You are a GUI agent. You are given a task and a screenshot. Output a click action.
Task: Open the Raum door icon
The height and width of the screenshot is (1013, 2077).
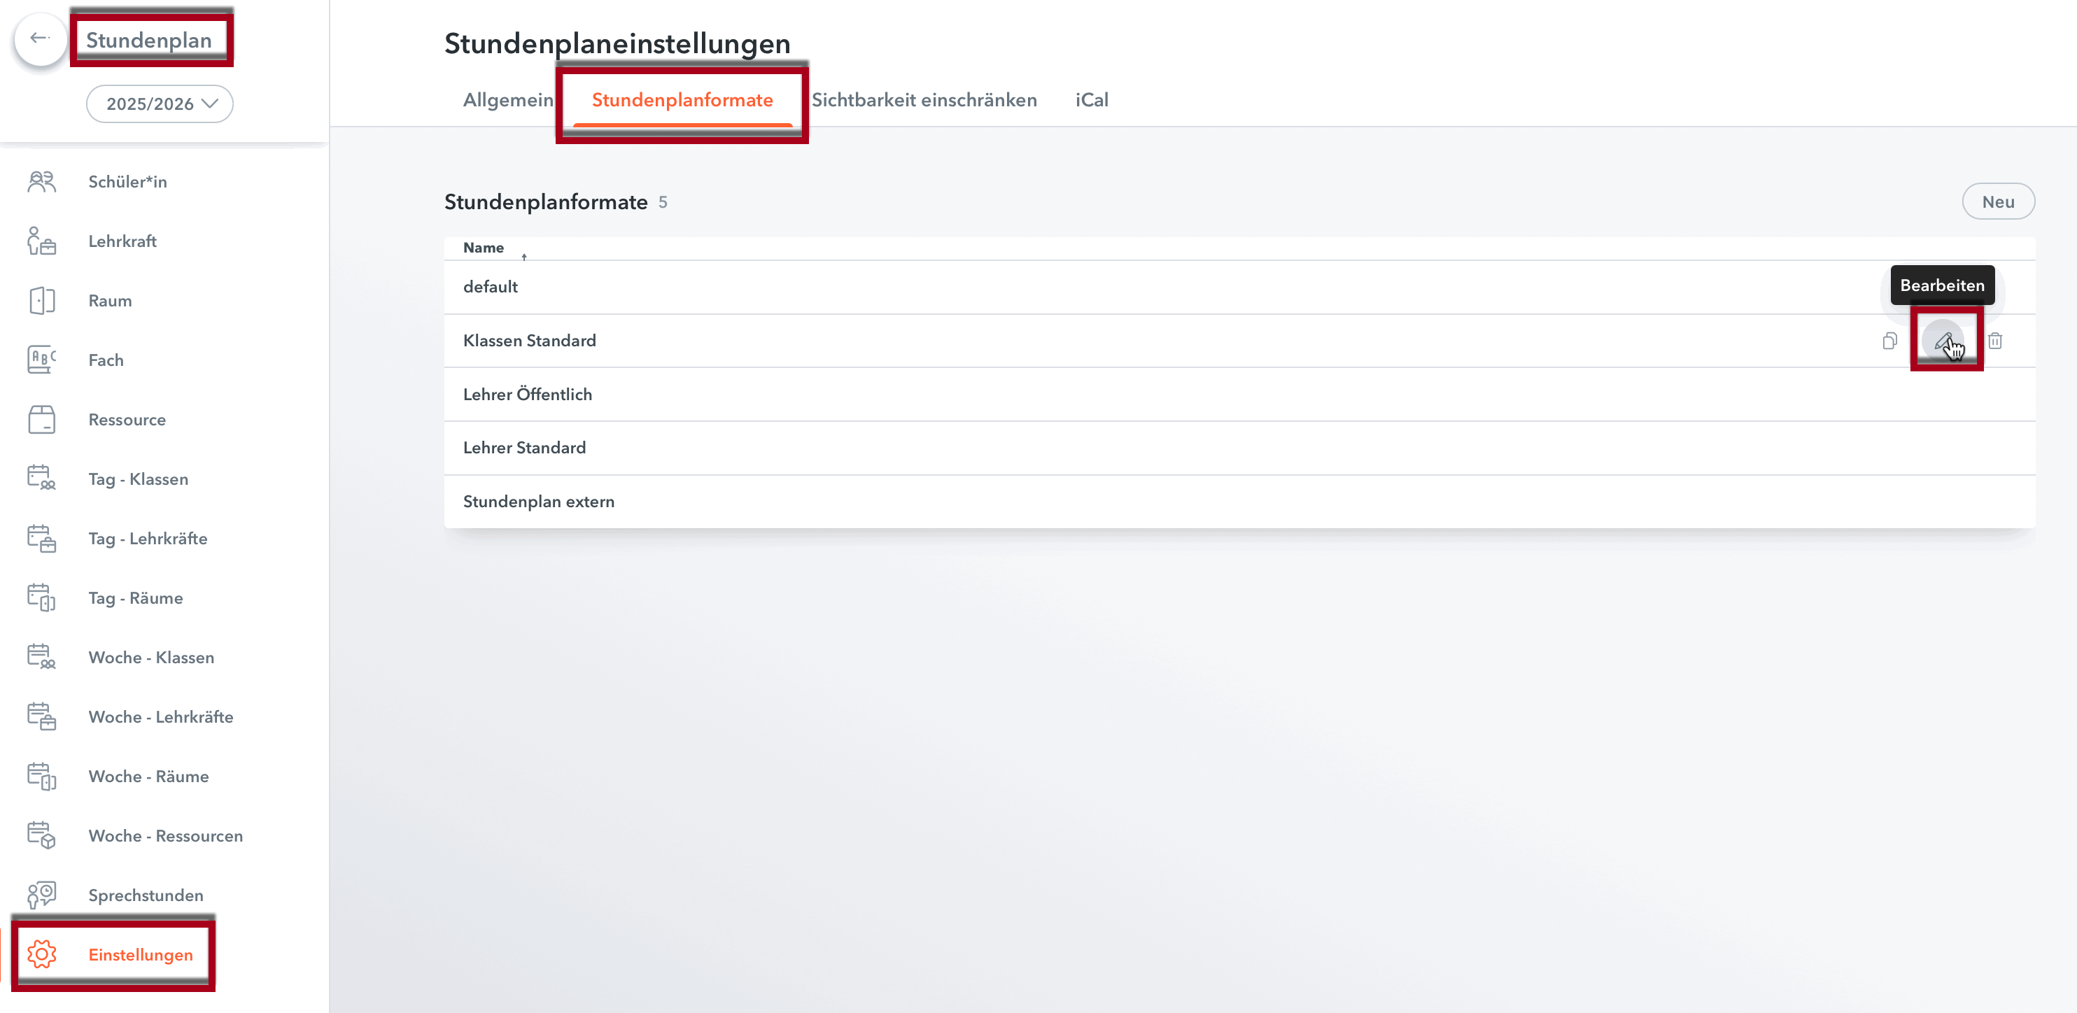point(41,301)
